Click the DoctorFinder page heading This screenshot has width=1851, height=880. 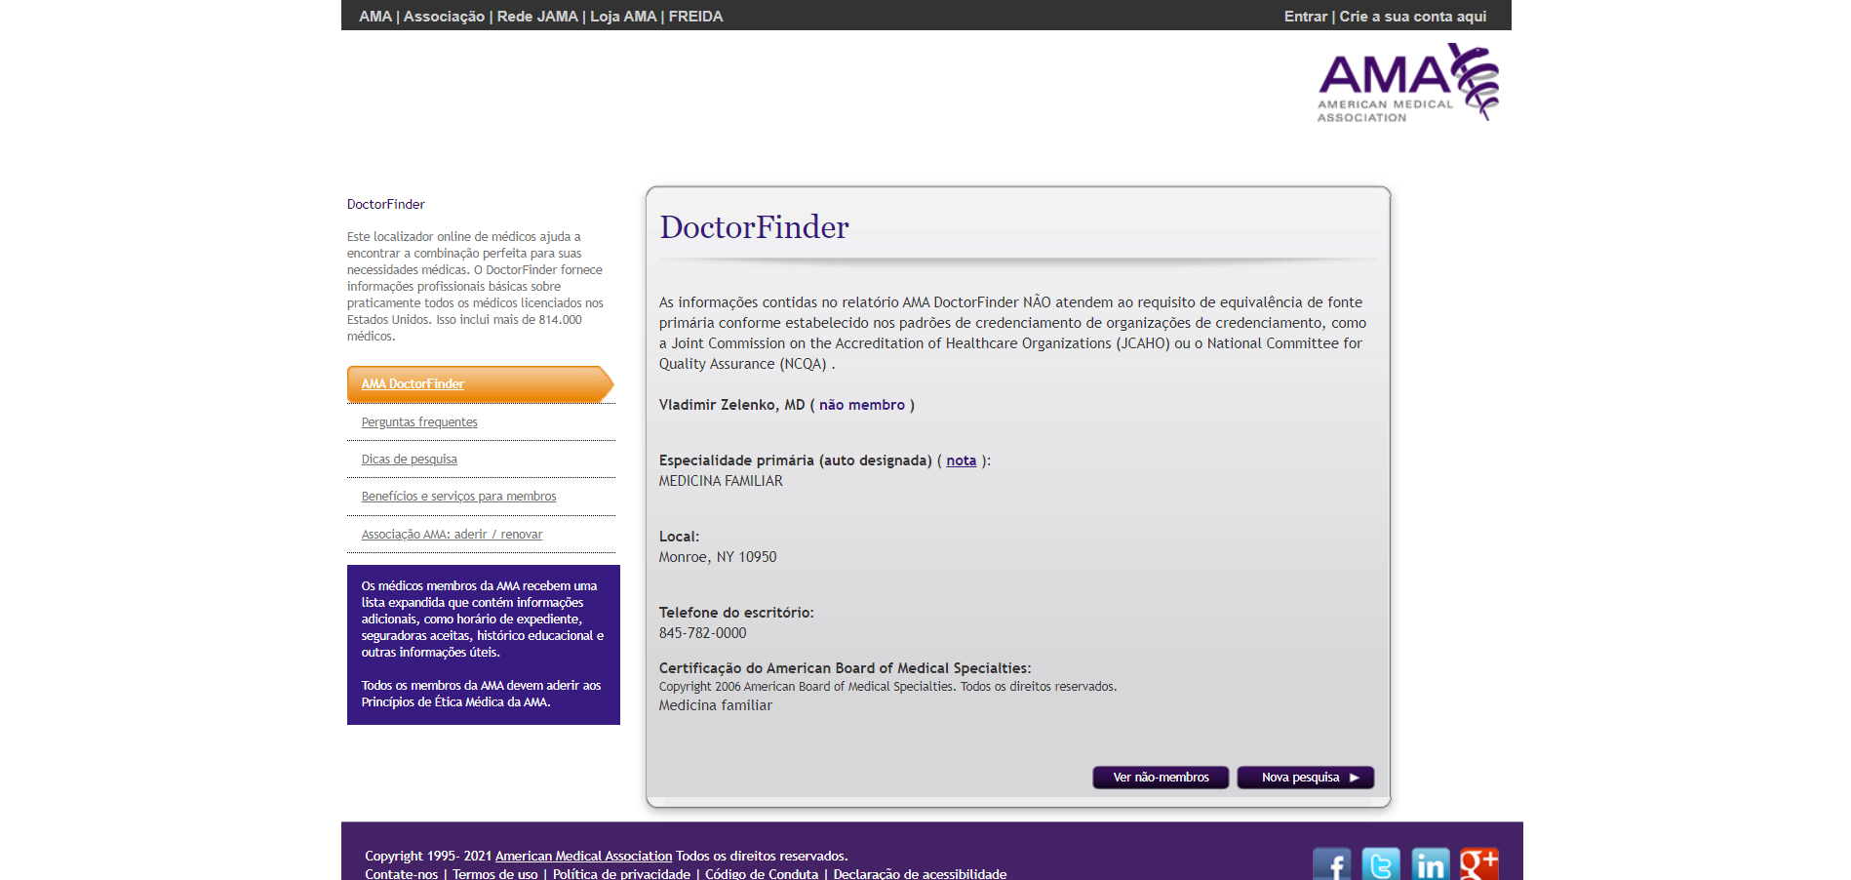click(755, 227)
